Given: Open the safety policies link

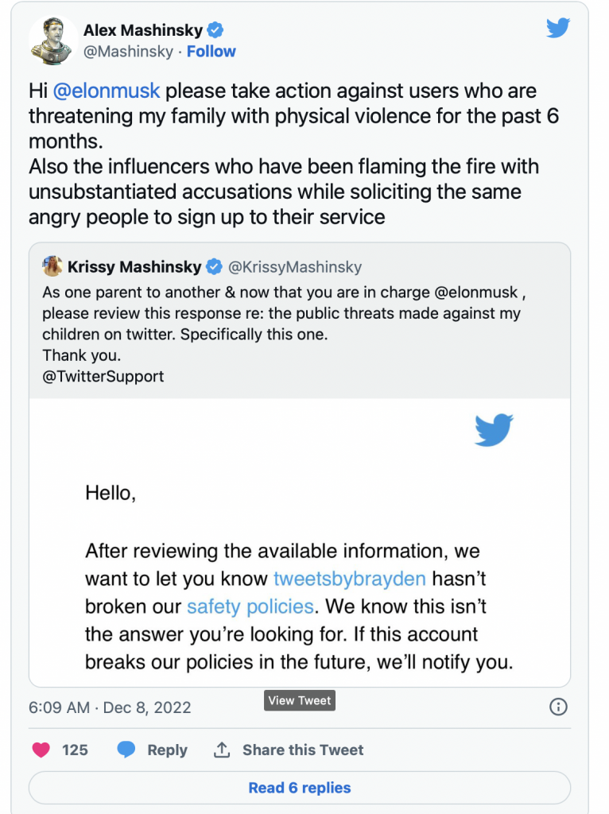Looking at the screenshot, I should (x=250, y=607).
